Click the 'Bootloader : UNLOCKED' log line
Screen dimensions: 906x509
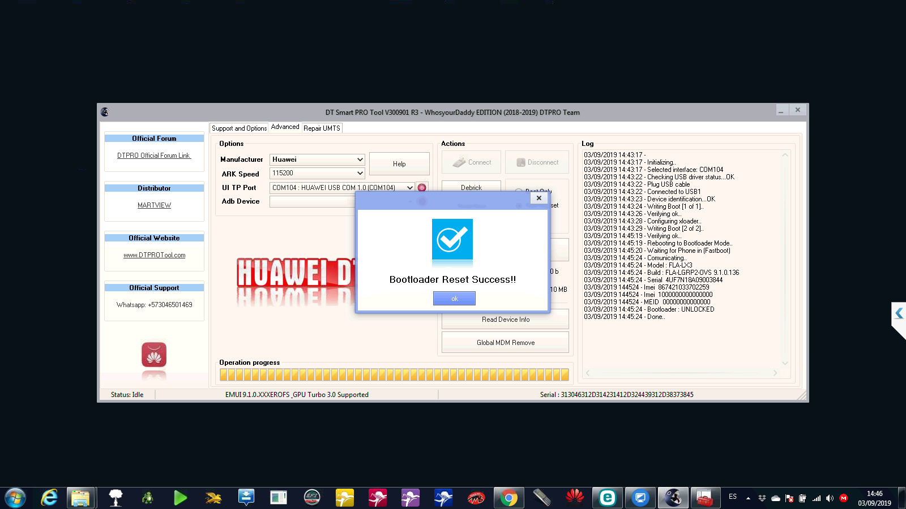[649, 309]
